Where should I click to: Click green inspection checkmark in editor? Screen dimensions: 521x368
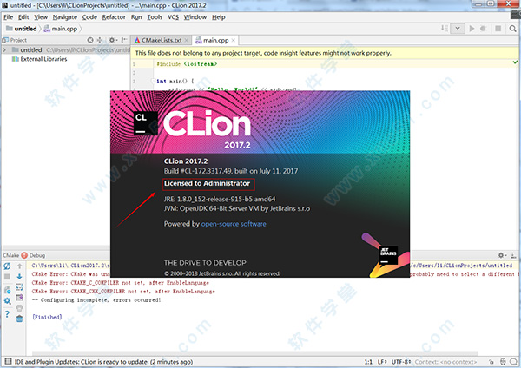(x=515, y=62)
